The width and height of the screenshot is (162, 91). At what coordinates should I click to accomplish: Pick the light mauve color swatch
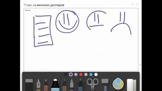(76, 74)
